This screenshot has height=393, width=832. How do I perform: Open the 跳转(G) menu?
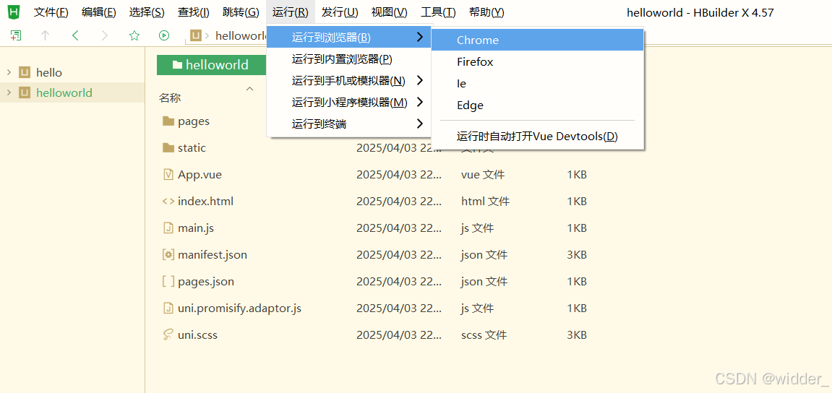241,12
